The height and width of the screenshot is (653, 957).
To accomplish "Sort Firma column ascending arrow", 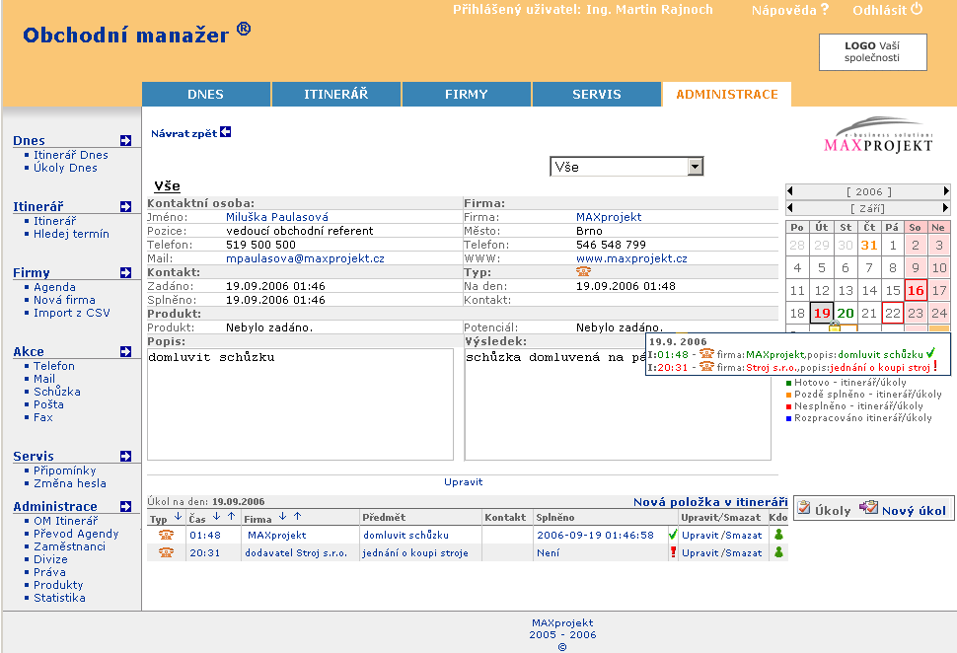I will [297, 516].
